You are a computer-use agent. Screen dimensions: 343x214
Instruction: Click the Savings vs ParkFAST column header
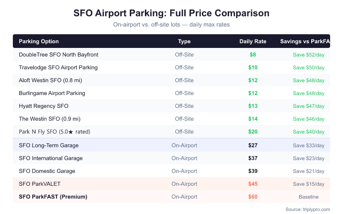pos(304,42)
